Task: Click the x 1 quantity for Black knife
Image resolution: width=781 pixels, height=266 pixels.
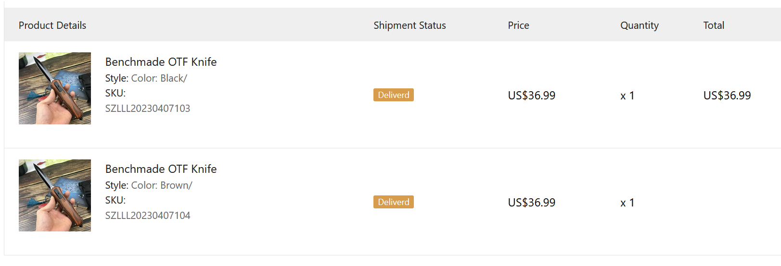Action: 627,96
